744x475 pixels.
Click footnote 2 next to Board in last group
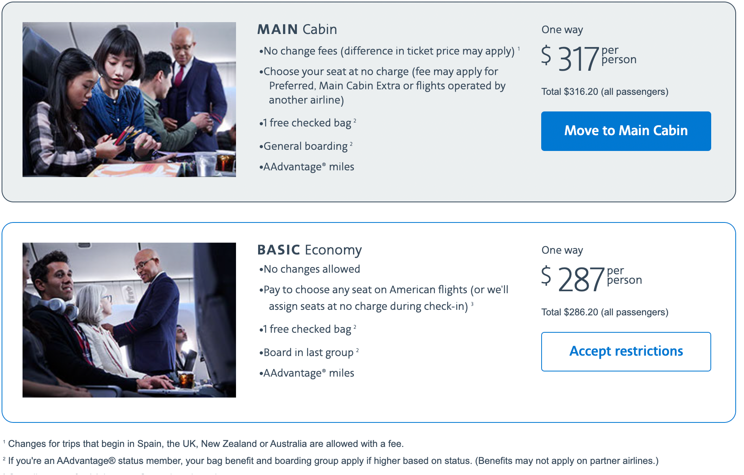tap(357, 349)
